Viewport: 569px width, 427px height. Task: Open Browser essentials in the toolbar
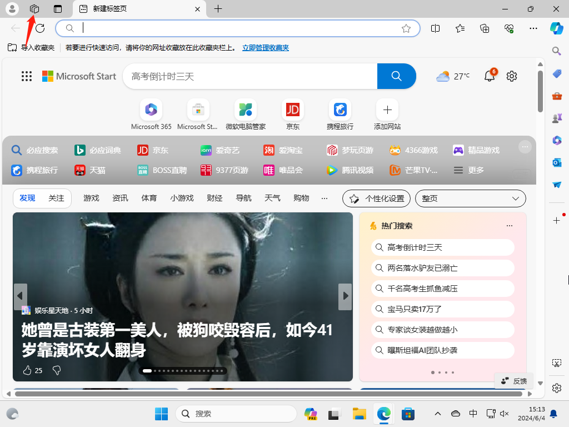(508, 28)
